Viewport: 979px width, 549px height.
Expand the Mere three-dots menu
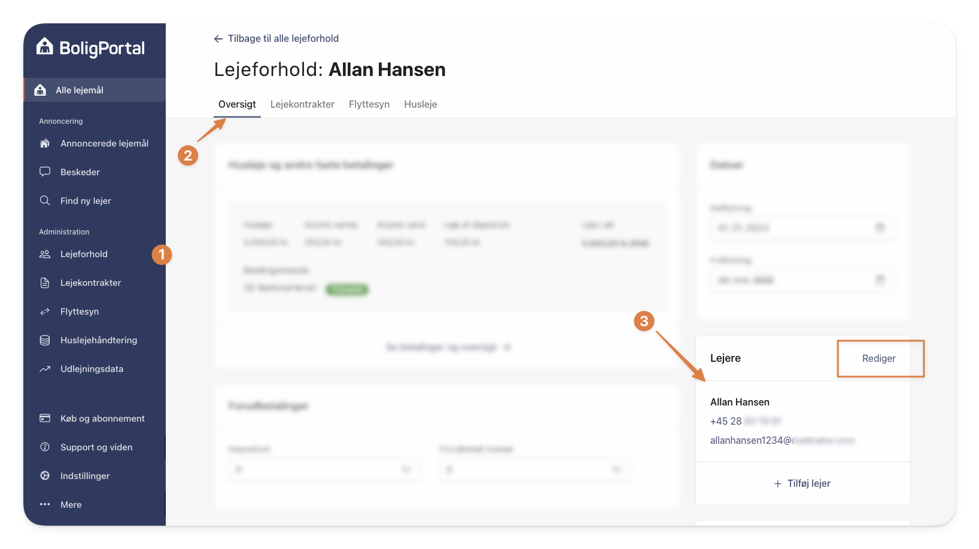coord(45,504)
